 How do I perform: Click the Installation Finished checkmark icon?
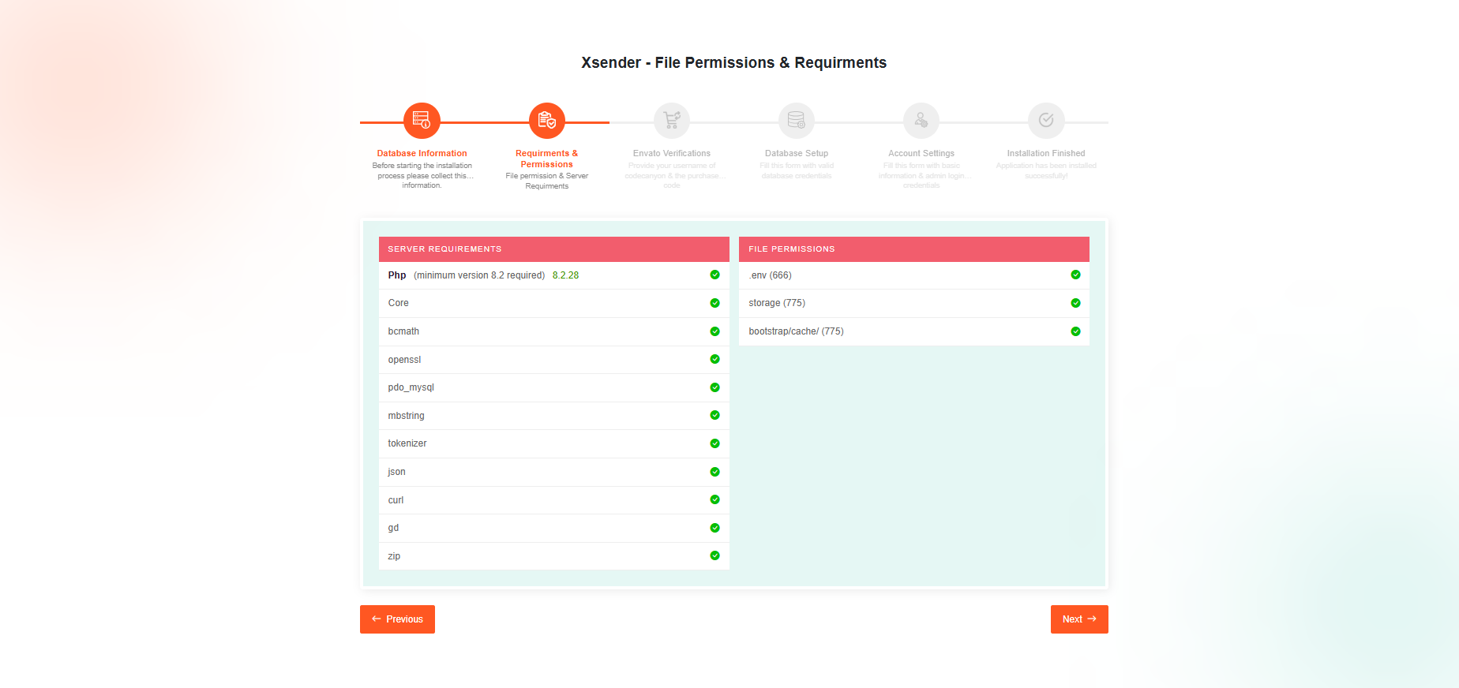(x=1046, y=121)
